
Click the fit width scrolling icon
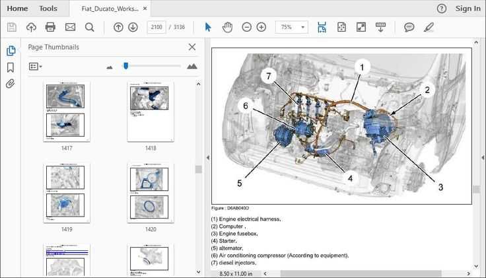[x=322, y=27]
